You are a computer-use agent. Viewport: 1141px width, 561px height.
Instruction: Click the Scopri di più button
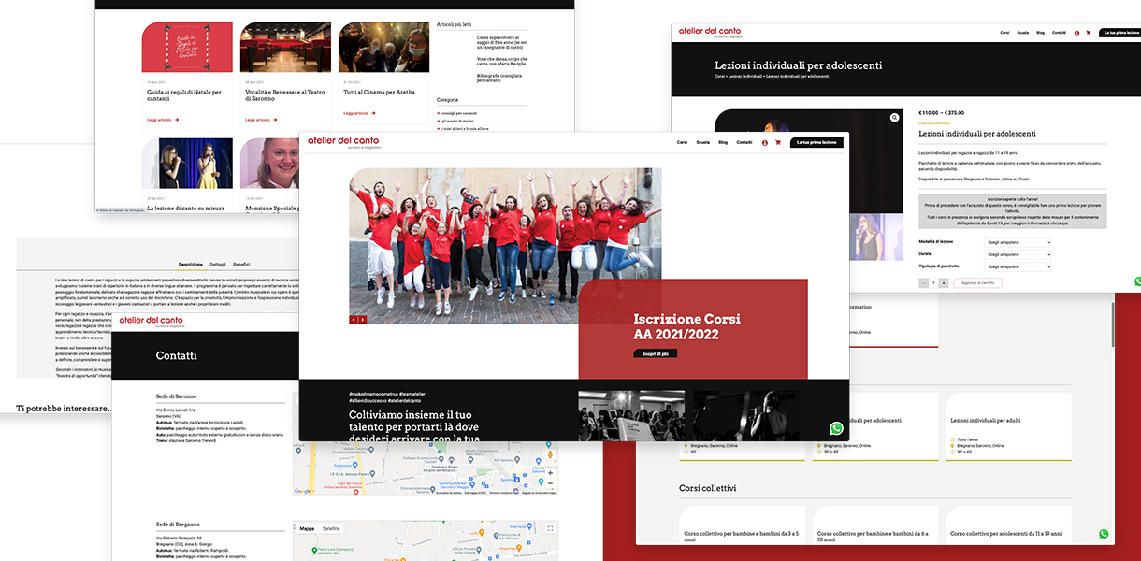click(x=655, y=354)
